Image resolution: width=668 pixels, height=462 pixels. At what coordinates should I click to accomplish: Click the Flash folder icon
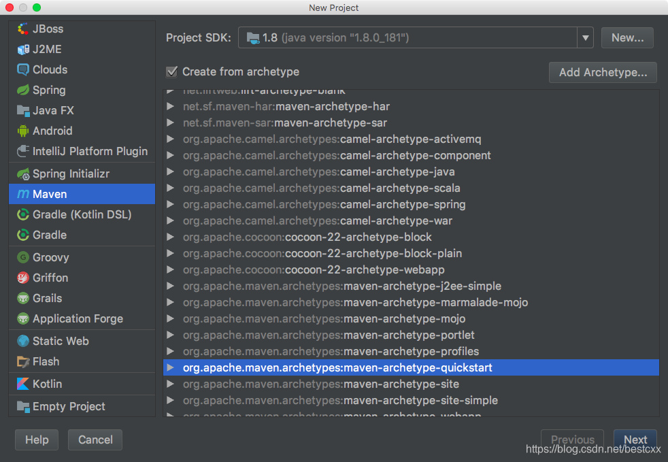[23, 361]
